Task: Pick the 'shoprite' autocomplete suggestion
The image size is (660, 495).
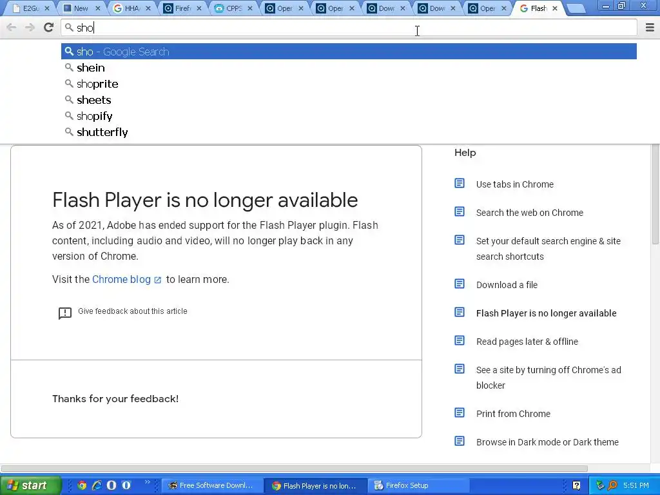Action: point(349,84)
